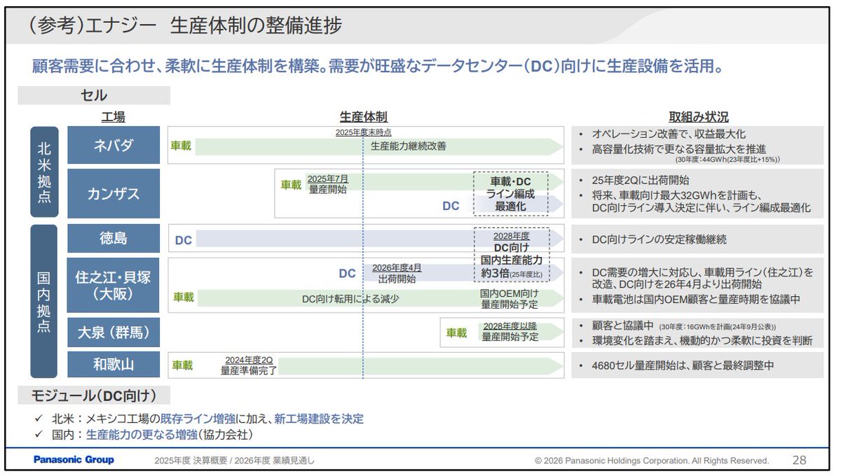The width and height of the screenshot is (841, 476).
Task: Click the '徳島' factory box
Action: pyautogui.click(x=114, y=239)
